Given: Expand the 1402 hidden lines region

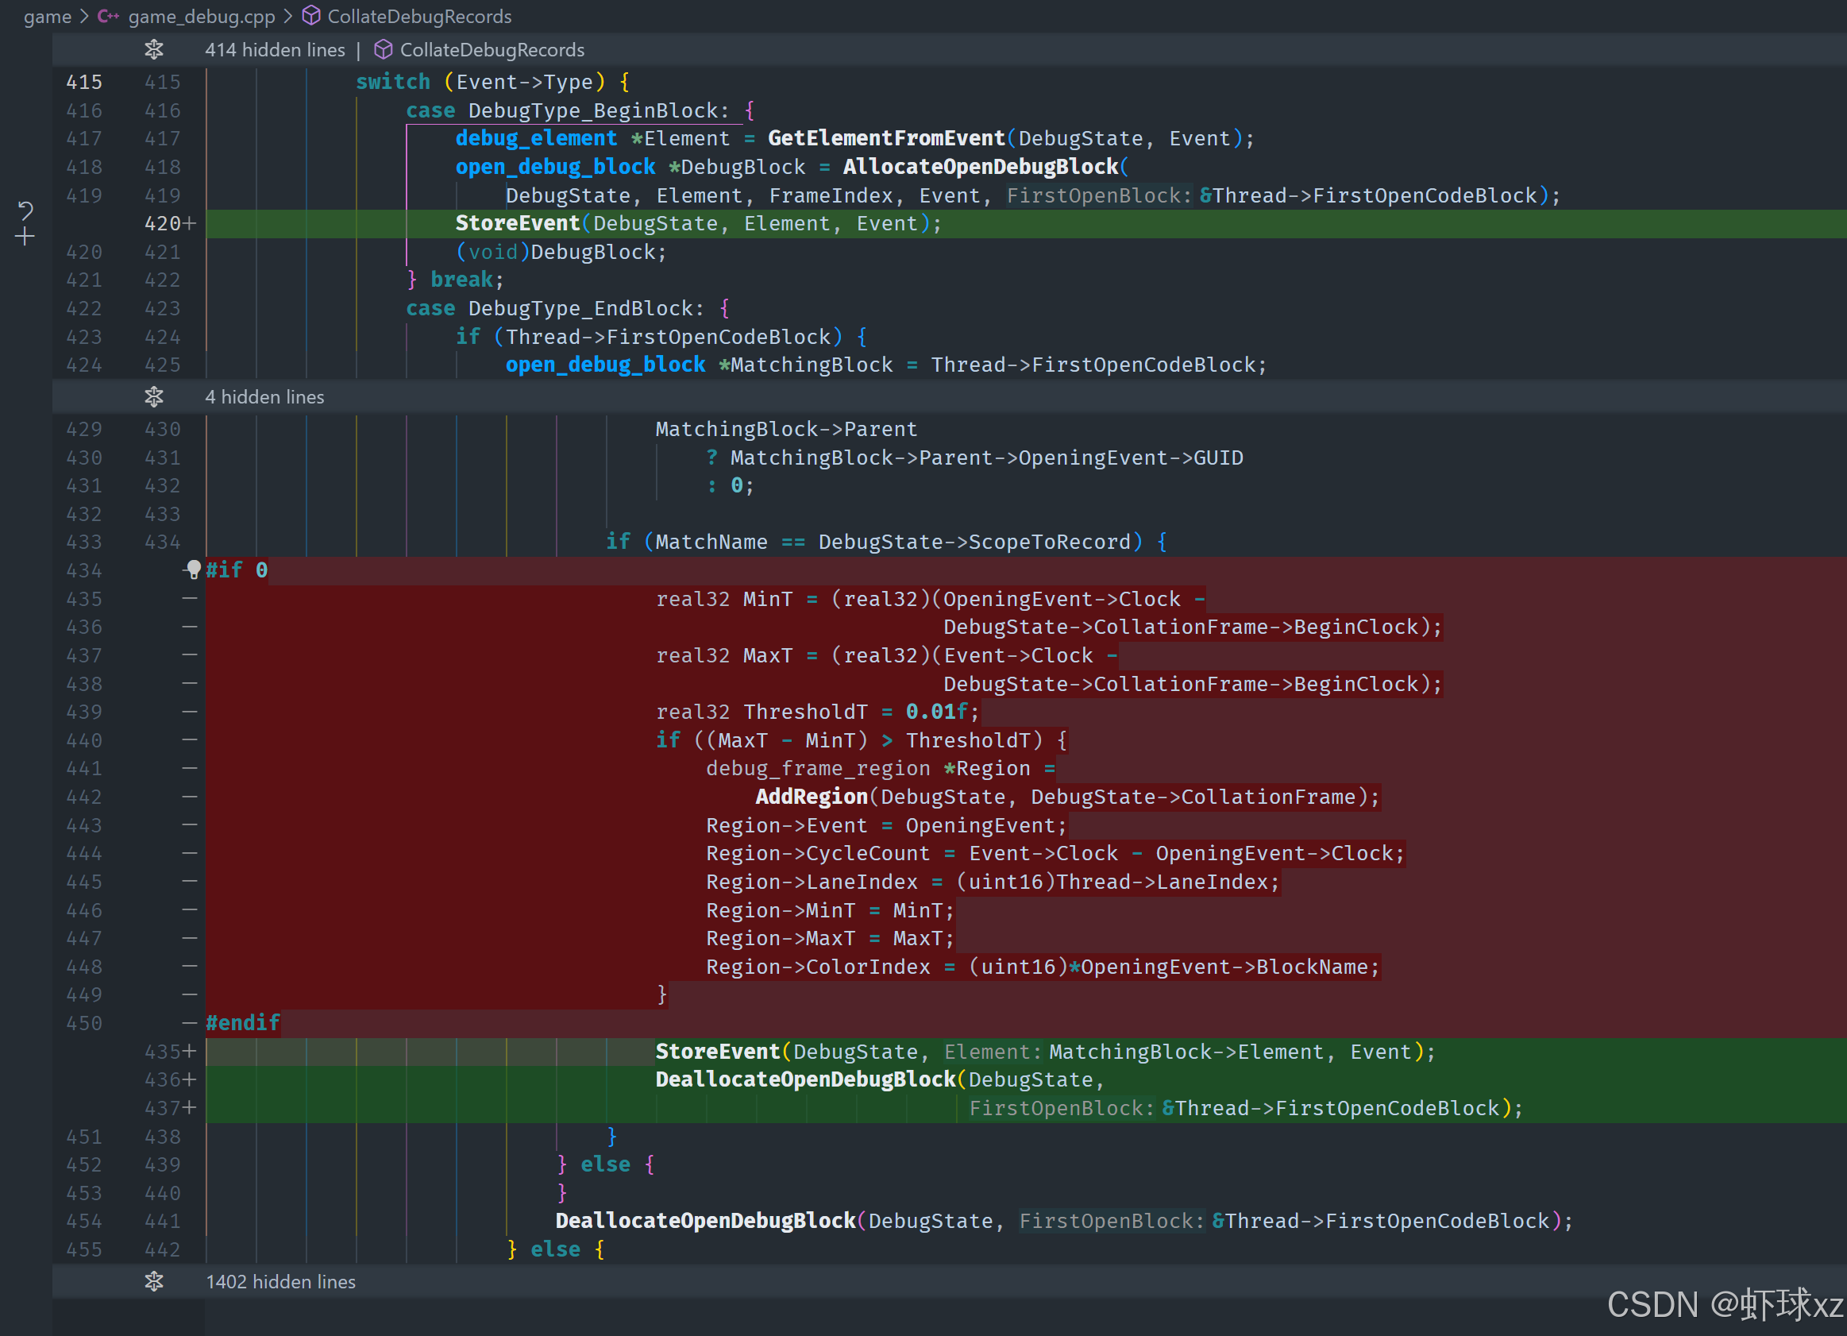Looking at the screenshot, I should 154,1281.
